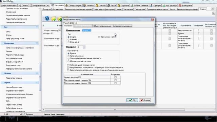Viewport: 217px width, 122px height.
Task: Click the refresh globe icon in discounts toolbar
Action: click(x=47, y=18)
